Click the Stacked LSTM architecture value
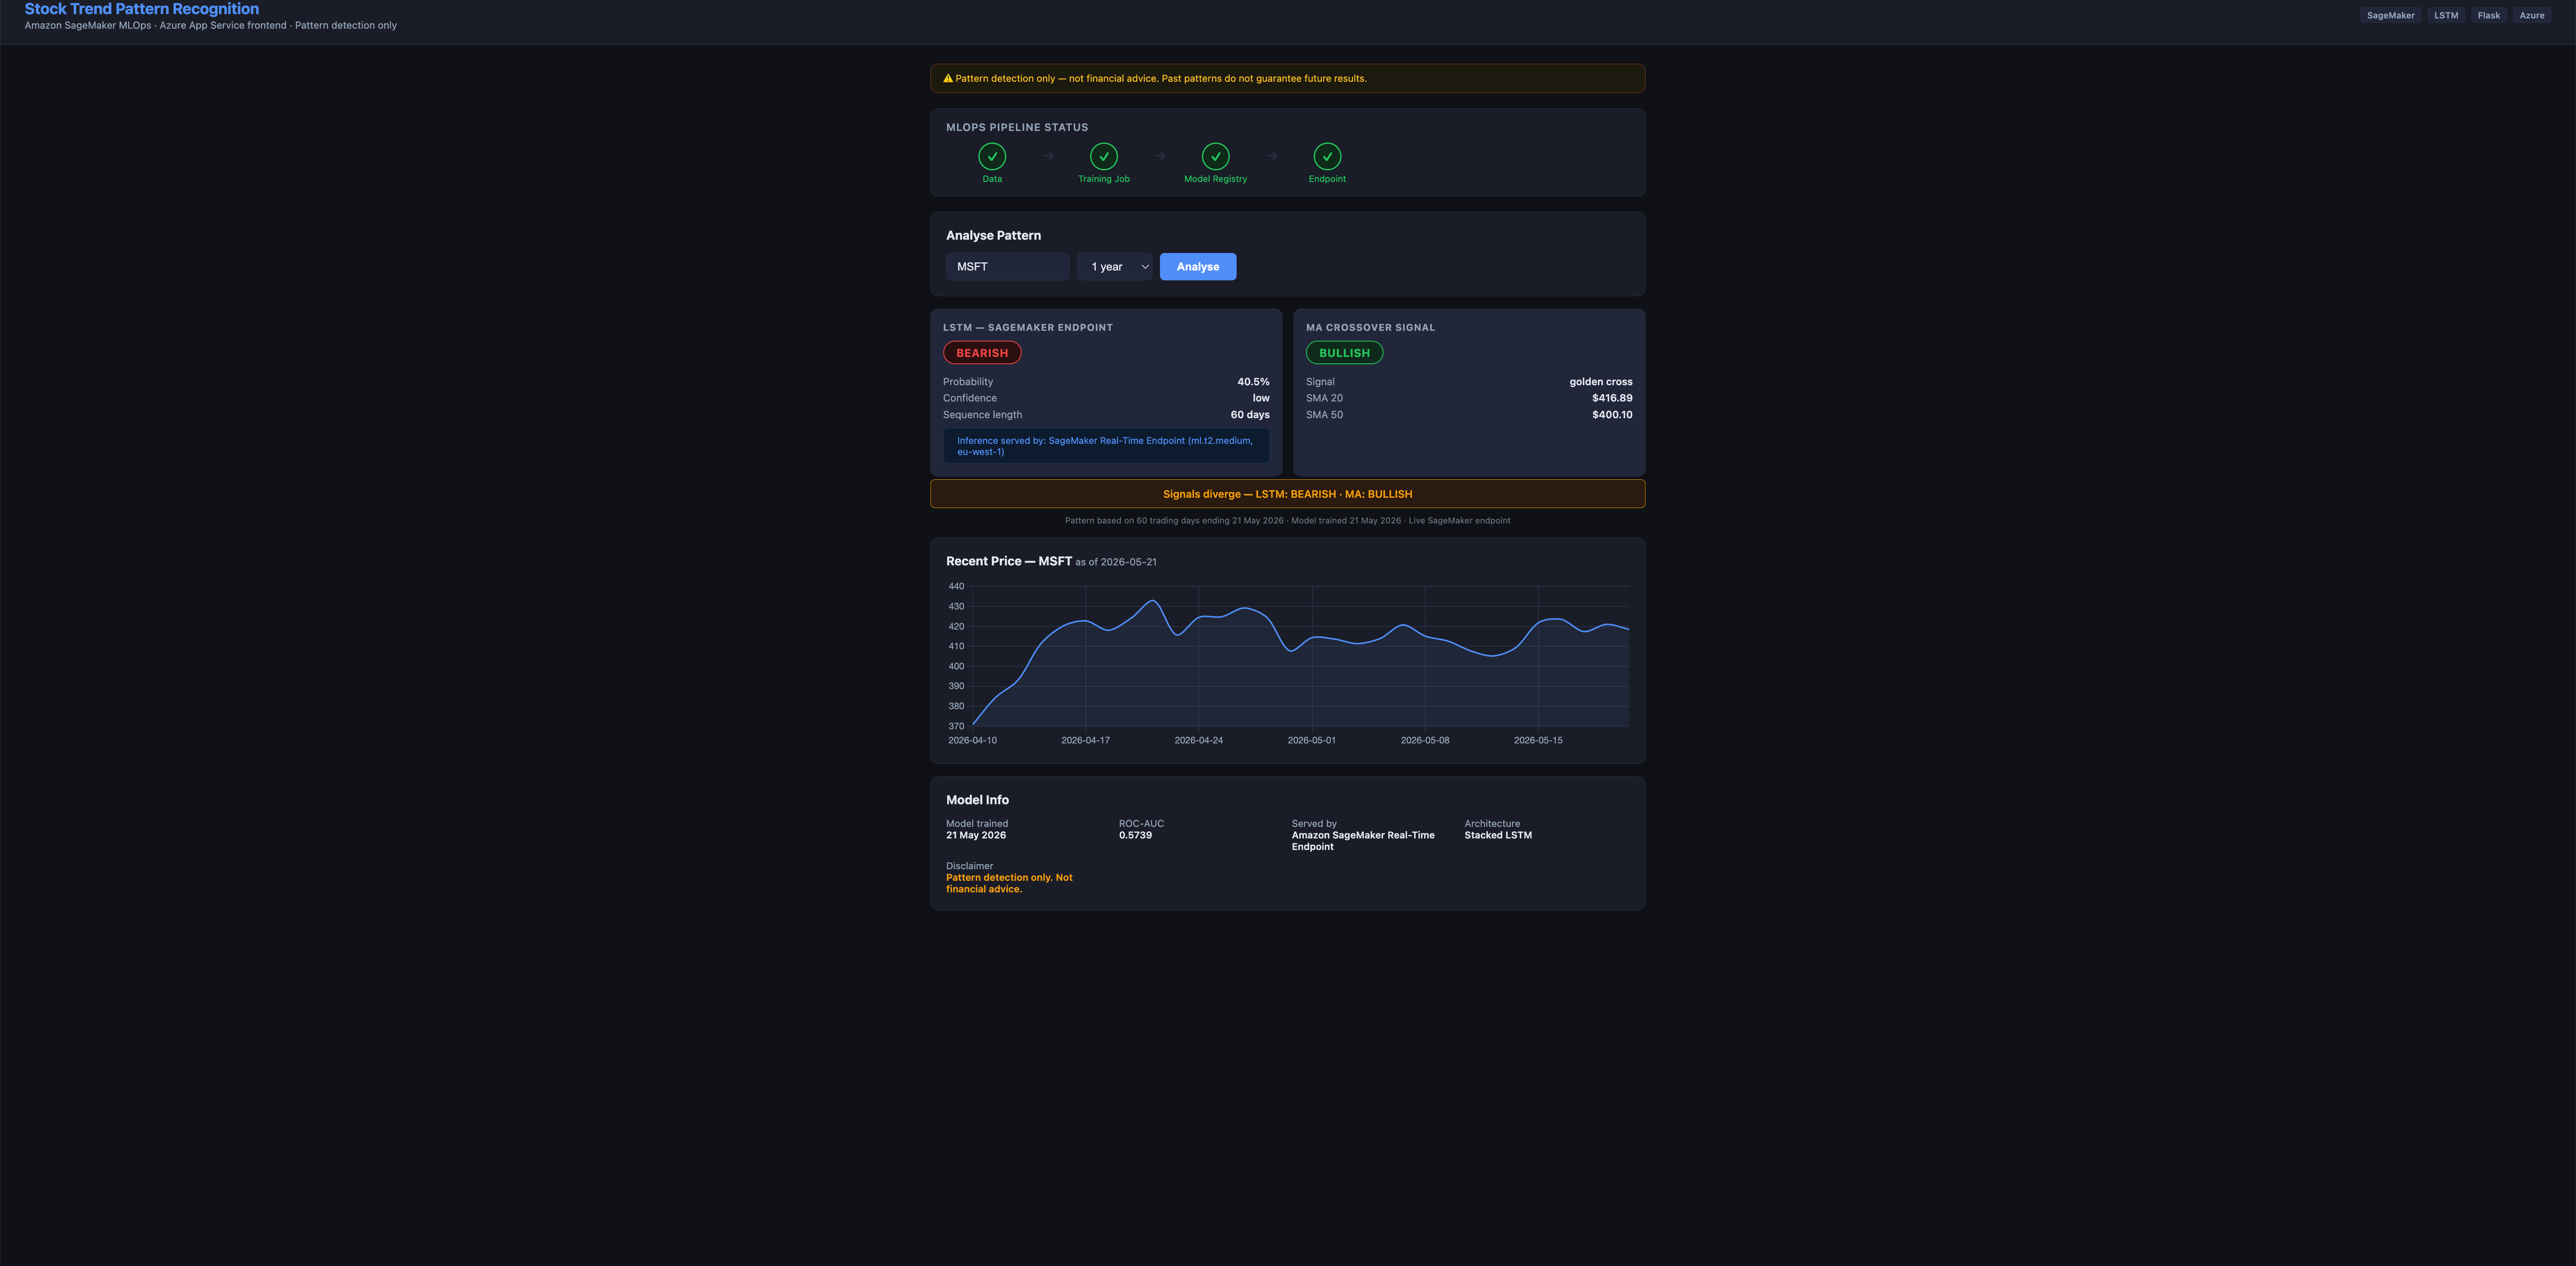The height and width of the screenshot is (1266, 2576). pyautogui.click(x=1497, y=835)
